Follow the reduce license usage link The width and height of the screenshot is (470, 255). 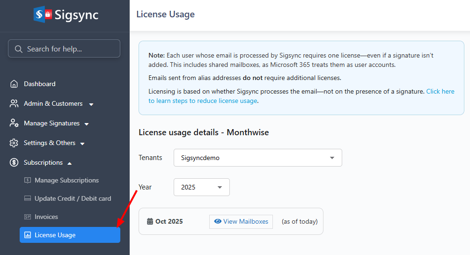point(203,101)
